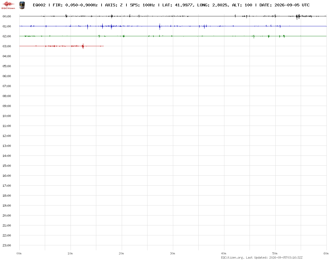Viewport: 332px width, 260px height.
Task: Click the blue trace spike near 27 minutes
Action: [160, 27]
